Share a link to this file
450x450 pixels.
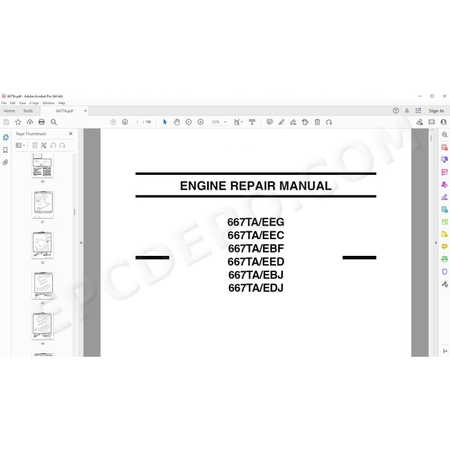420,122
